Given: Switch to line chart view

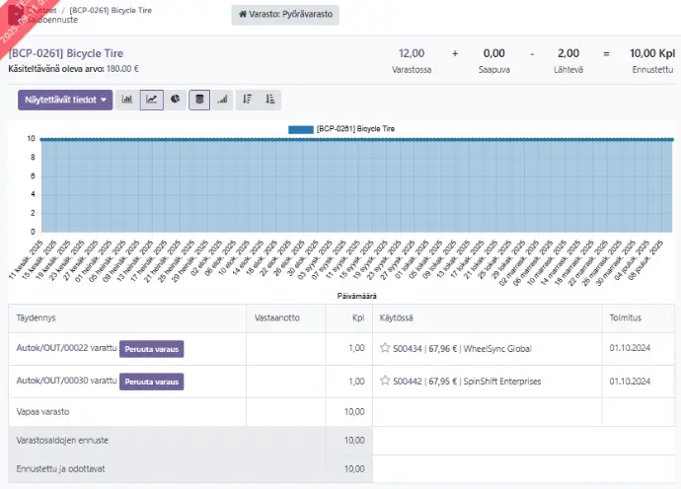Looking at the screenshot, I should pos(152,100).
